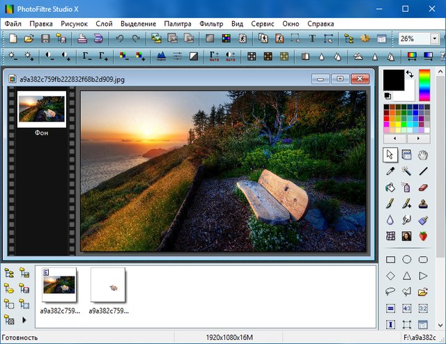
Task: Choose the Paint Bucket fill tool
Action: pos(390,187)
